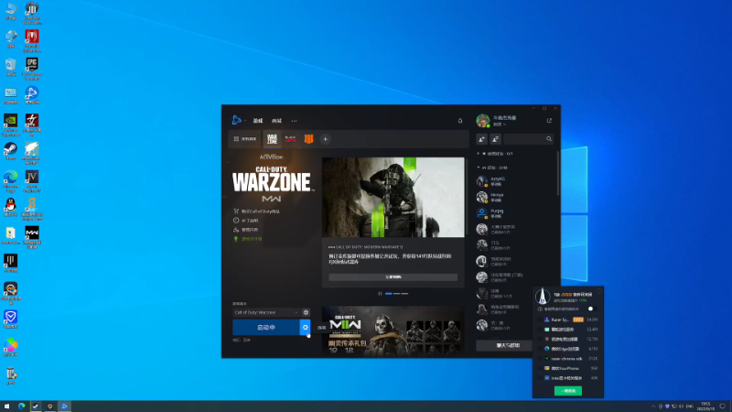Click the blue 启动中 launch button

pyautogui.click(x=266, y=328)
